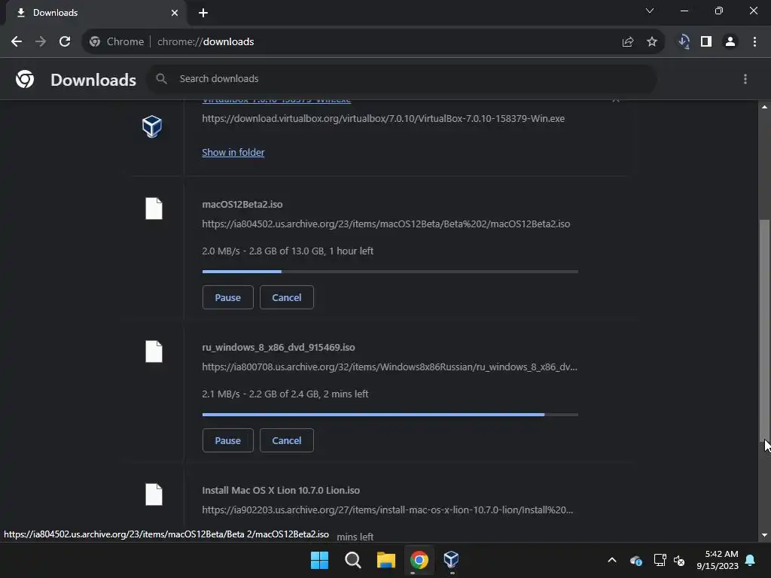
Task: Click the macOS12Beta2.iso file icon
Action: (x=154, y=209)
